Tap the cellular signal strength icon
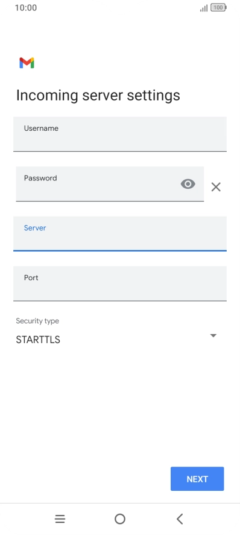The height and width of the screenshot is (535, 240). (x=204, y=8)
